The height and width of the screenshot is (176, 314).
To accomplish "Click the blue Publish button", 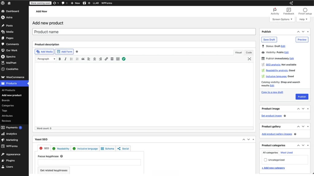I will [x=302, y=97].
